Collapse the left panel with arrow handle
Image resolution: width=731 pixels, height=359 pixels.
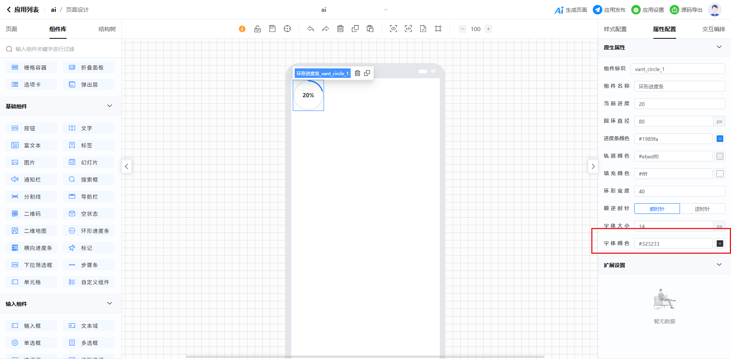[x=127, y=166]
